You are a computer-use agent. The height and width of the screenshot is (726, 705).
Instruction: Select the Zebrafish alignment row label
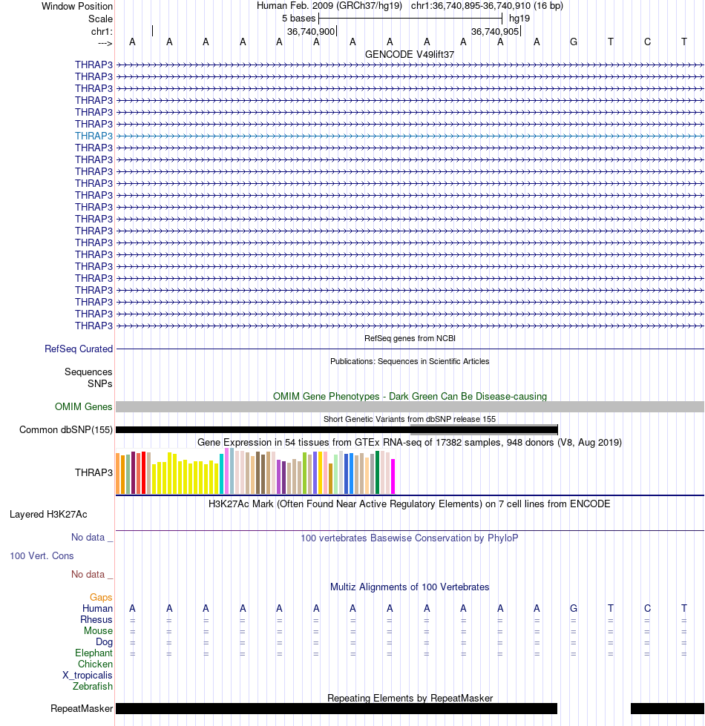tap(93, 686)
